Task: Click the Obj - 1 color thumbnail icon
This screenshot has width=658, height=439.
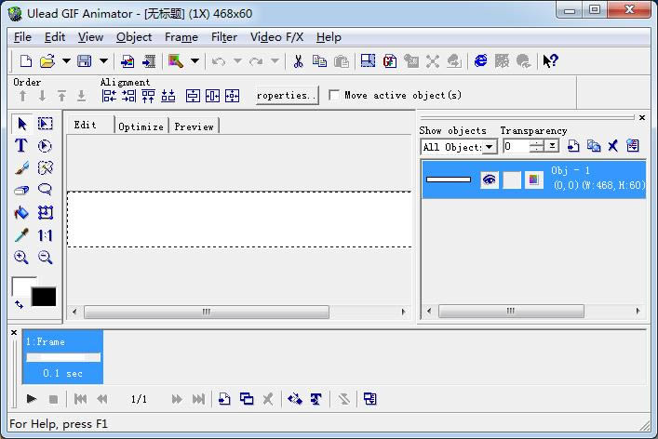Action: 534,180
